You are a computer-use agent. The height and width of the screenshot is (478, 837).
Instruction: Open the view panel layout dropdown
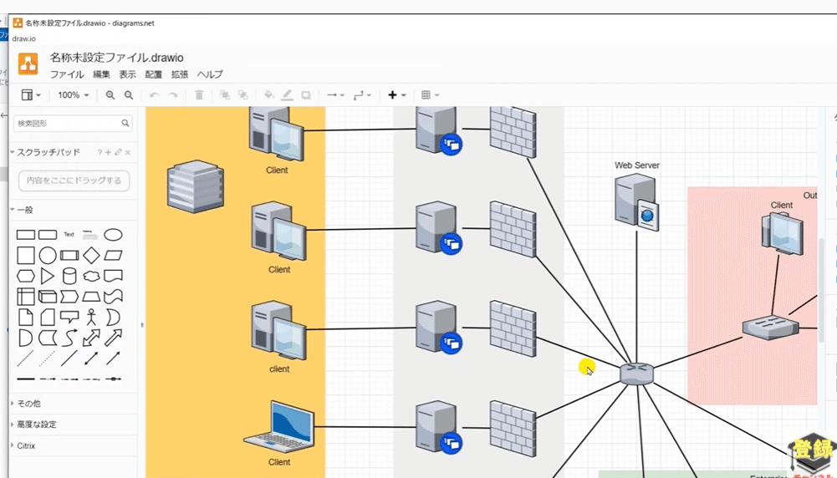(31, 95)
